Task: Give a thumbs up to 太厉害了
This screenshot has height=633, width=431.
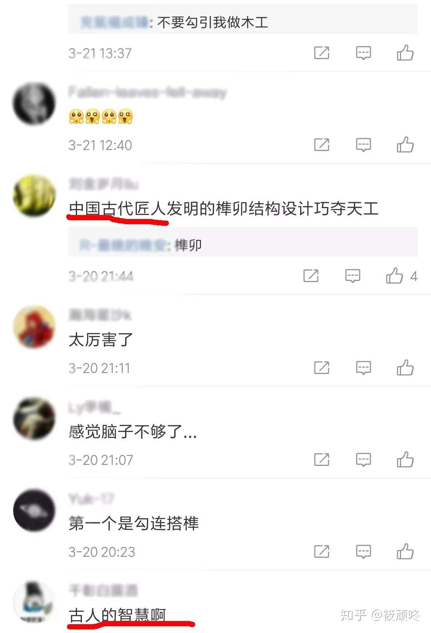Action: 405,368
